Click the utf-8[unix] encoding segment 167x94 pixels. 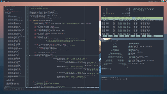[x=82, y=87]
